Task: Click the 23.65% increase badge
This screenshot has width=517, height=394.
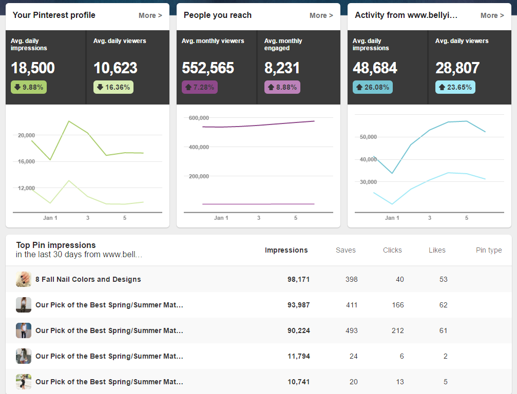Action: pos(455,87)
